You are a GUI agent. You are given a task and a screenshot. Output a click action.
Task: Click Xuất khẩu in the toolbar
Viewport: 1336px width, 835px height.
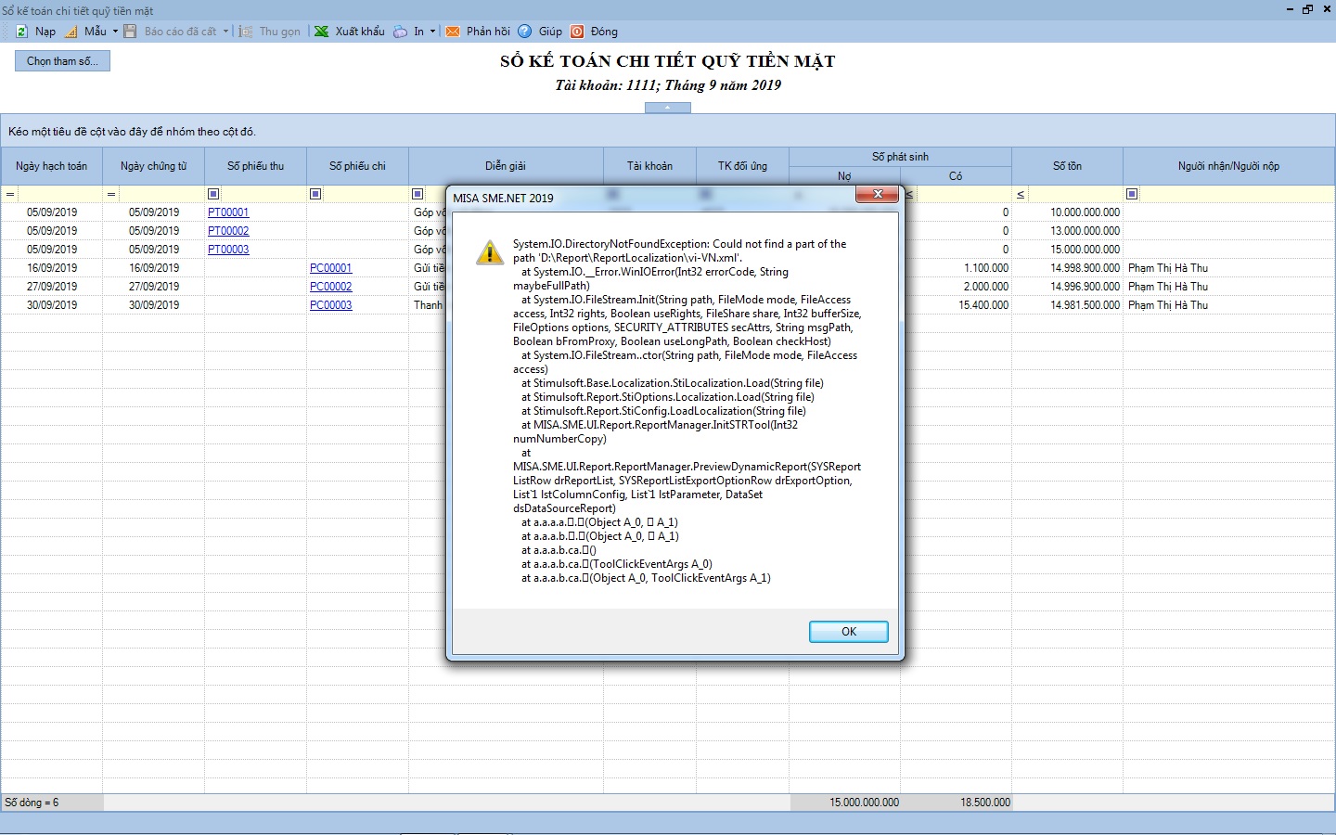(x=360, y=32)
